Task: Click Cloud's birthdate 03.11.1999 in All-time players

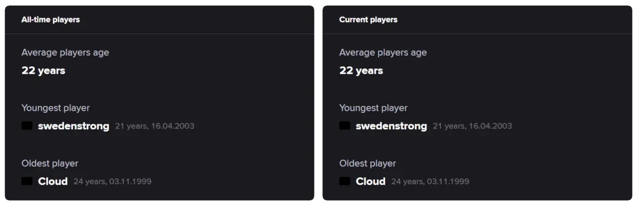Action: point(131,181)
